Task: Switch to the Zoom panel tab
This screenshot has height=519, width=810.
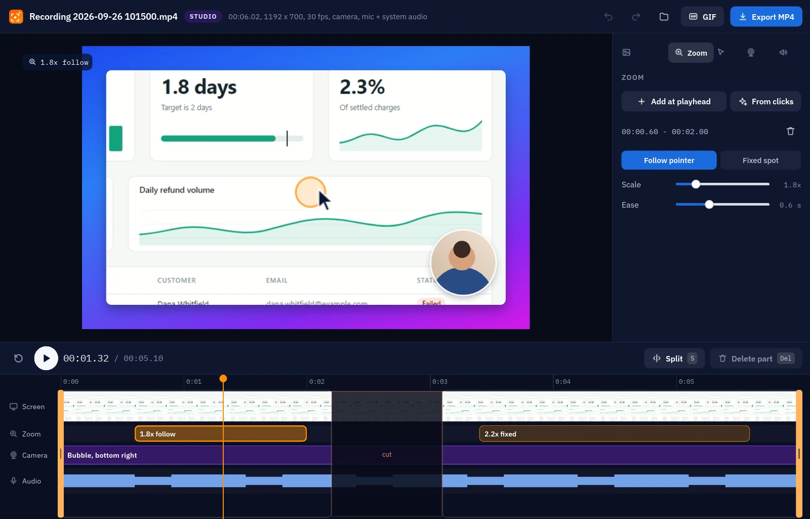Action: coord(691,53)
